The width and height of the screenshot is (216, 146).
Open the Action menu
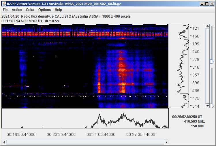click(x=17, y=10)
